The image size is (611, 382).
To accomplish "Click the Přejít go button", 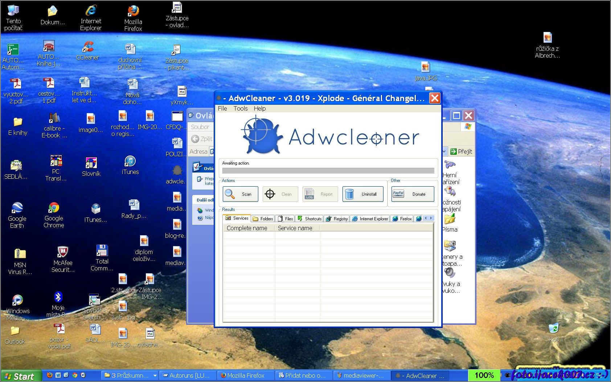I will [x=462, y=151].
